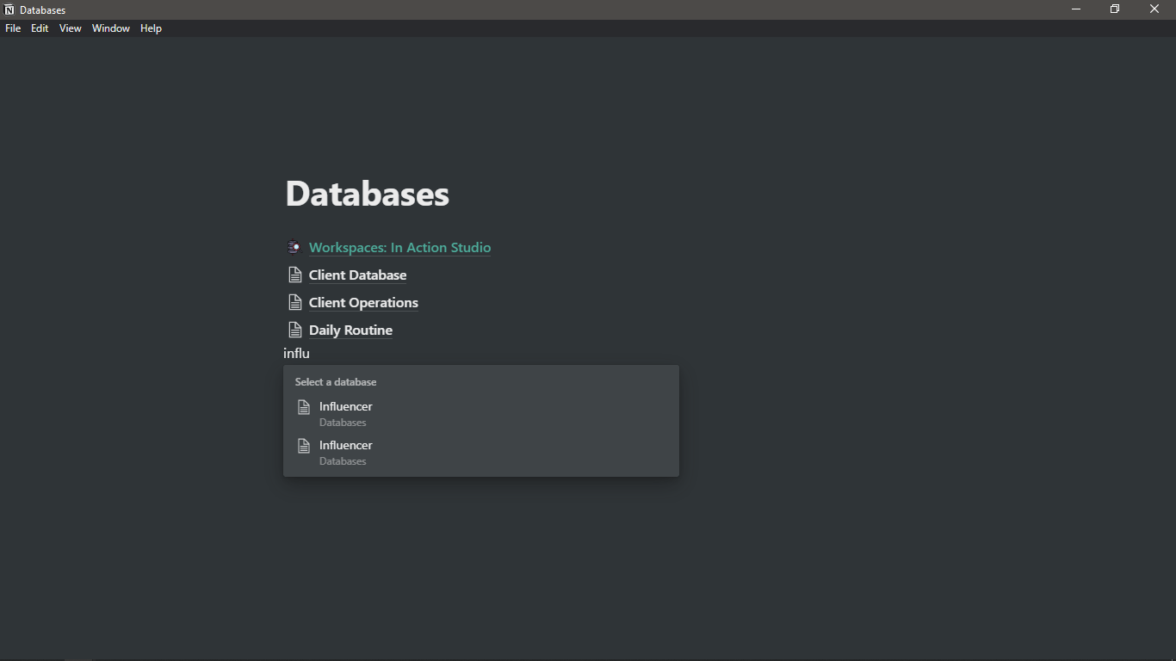Click the Notion app icon in title bar
The image size is (1176, 661).
9,9
